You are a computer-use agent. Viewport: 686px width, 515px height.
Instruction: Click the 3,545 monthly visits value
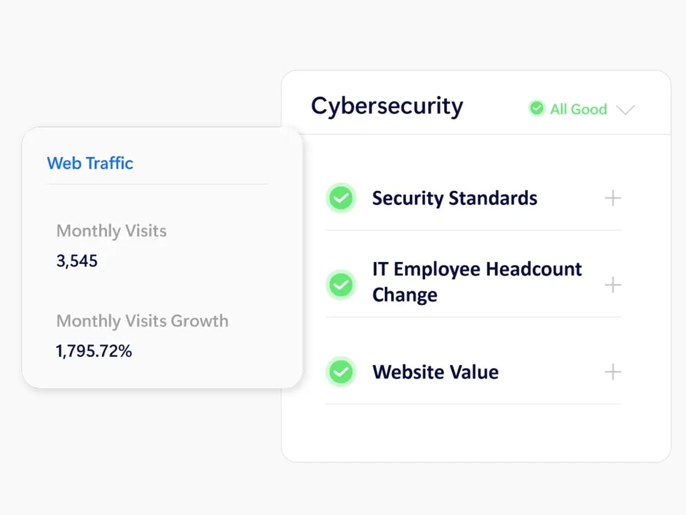tap(77, 261)
